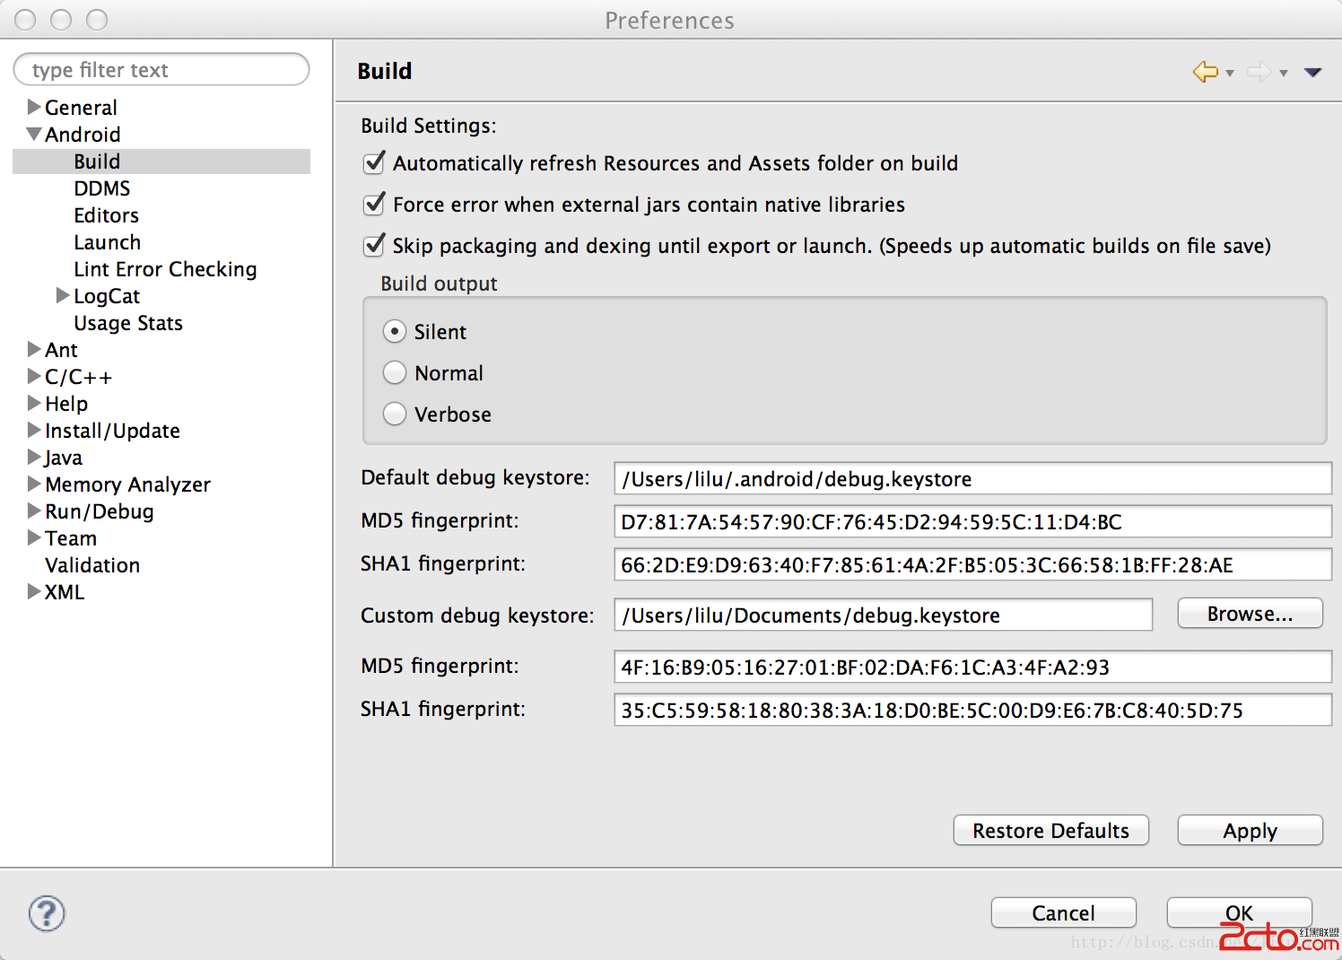Open the forward arrow history dropdown
1342x960 pixels.
[1284, 74]
